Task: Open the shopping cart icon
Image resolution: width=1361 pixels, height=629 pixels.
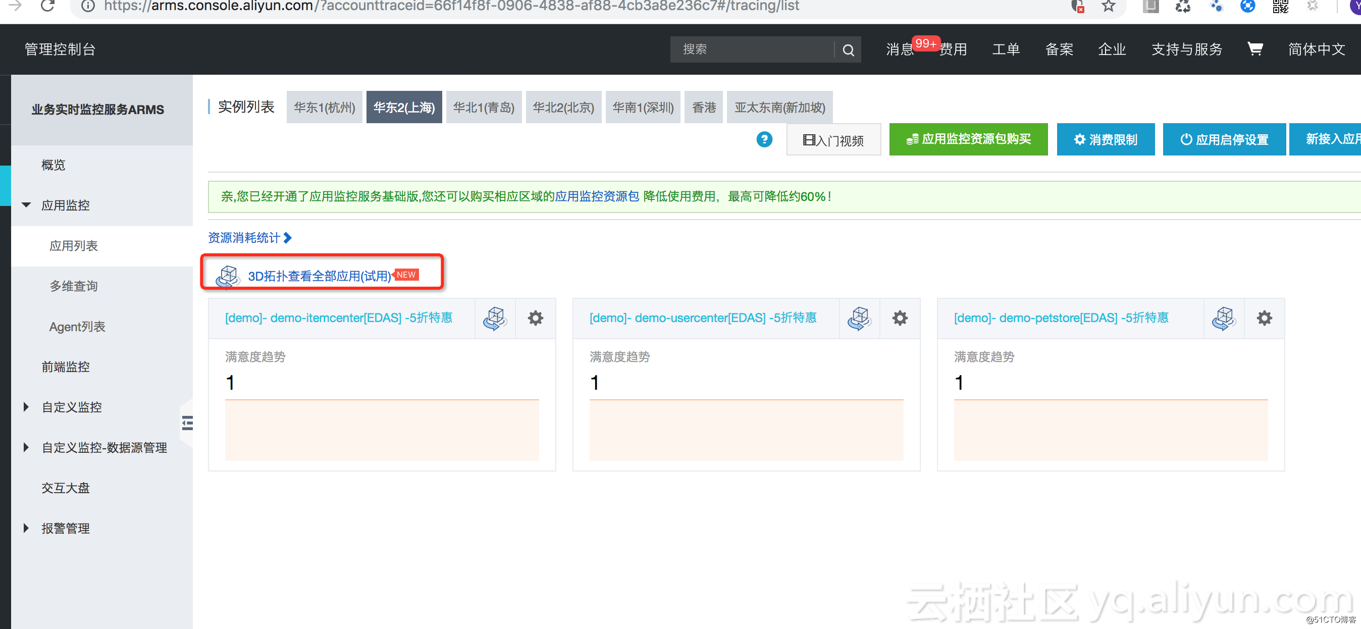Action: (x=1255, y=48)
